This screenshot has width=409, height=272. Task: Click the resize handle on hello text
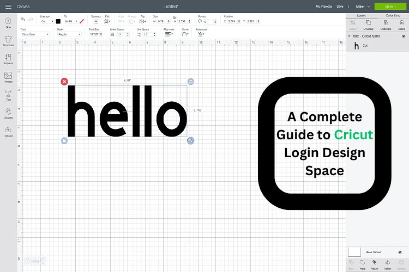(191, 140)
